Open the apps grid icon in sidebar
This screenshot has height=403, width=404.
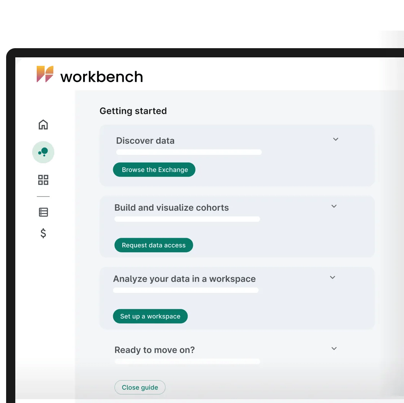pos(43,180)
